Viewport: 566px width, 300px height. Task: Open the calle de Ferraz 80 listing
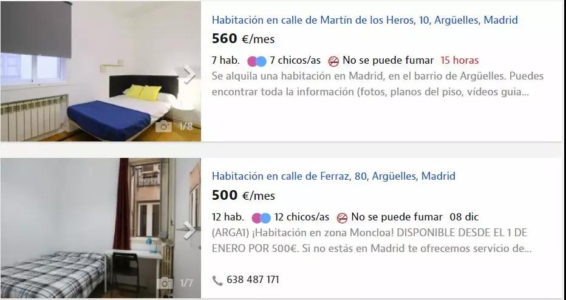[333, 176]
